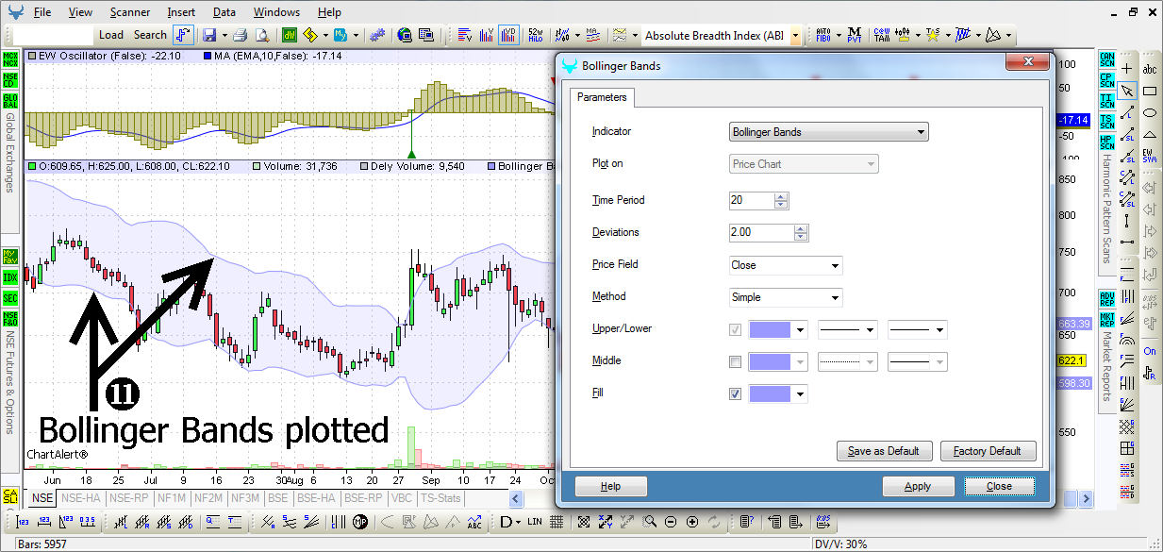The height and width of the screenshot is (552, 1163).
Task: Click the 52-week Hi/Lo toolbar icon
Action: pos(536,35)
